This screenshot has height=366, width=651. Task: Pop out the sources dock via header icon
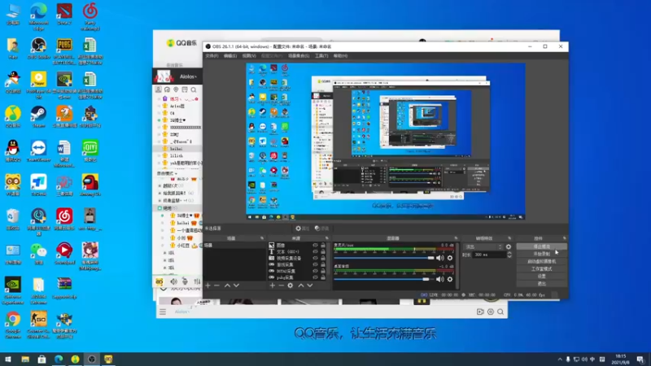point(327,238)
